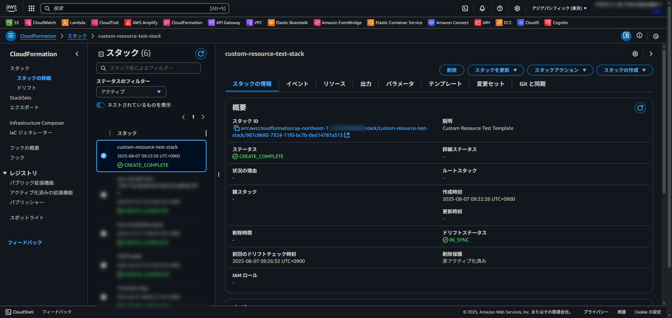
Task: Switch to the Git と同期 tab
Action: 532,84
